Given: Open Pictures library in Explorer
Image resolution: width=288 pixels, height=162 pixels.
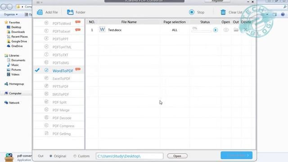Looking at the screenshot, I should click(14, 70).
